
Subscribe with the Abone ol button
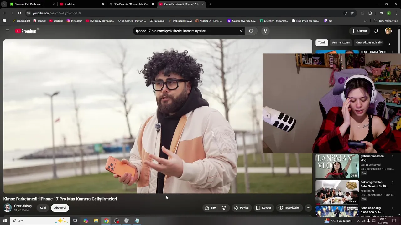[x=60, y=208]
